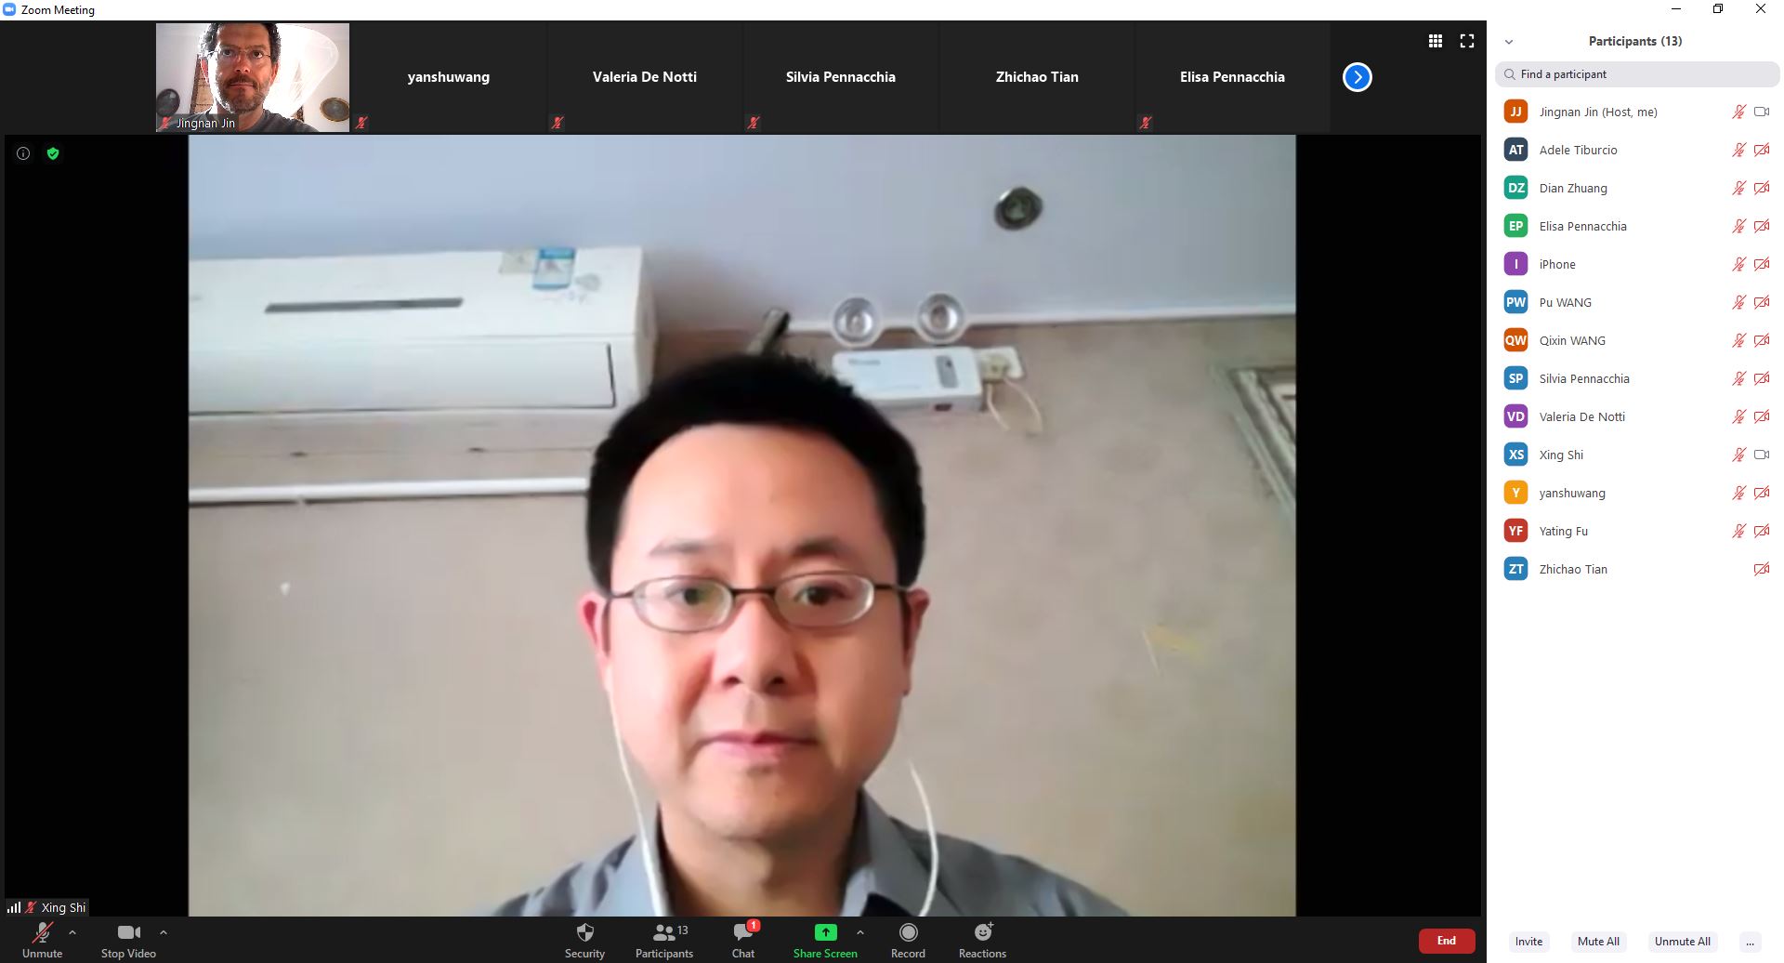Open the Chat panel

[x=743, y=933]
